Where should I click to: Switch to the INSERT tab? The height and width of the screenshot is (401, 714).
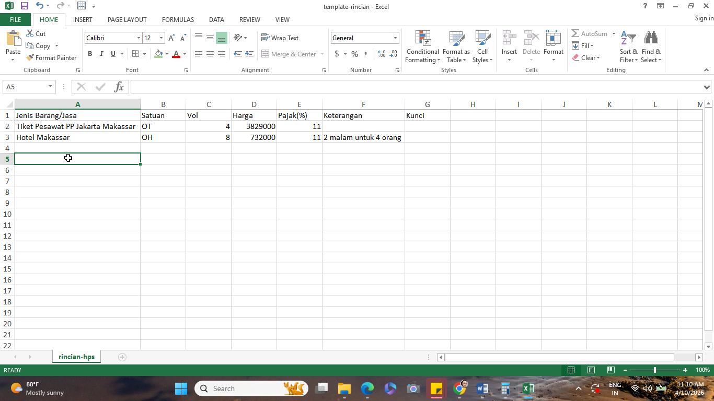click(x=83, y=19)
